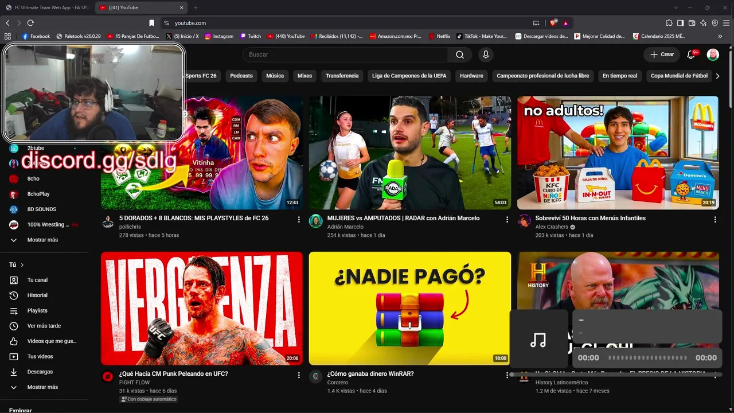
Task: Open the pollichris channel avatar
Action: point(108,222)
